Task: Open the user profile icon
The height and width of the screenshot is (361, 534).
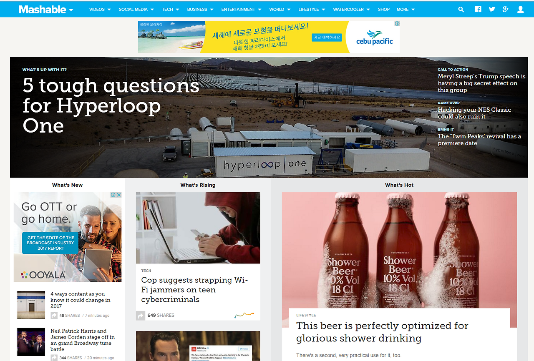Action: click(x=521, y=9)
